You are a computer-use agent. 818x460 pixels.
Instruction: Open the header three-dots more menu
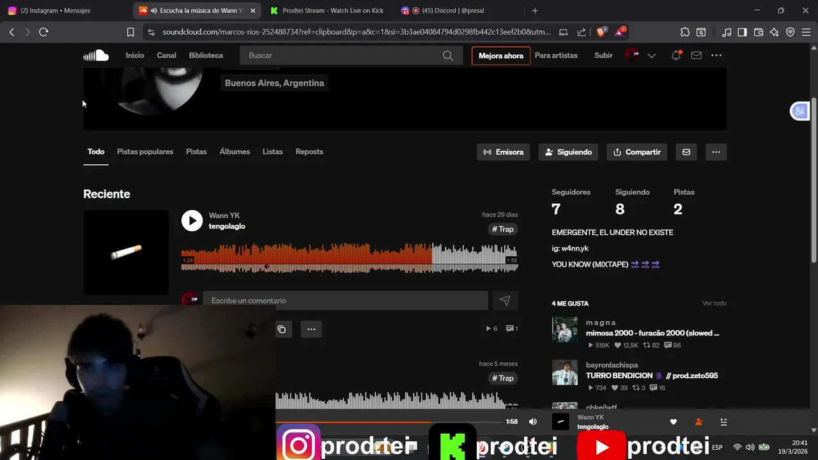pyautogui.click(x=716, y=56)
